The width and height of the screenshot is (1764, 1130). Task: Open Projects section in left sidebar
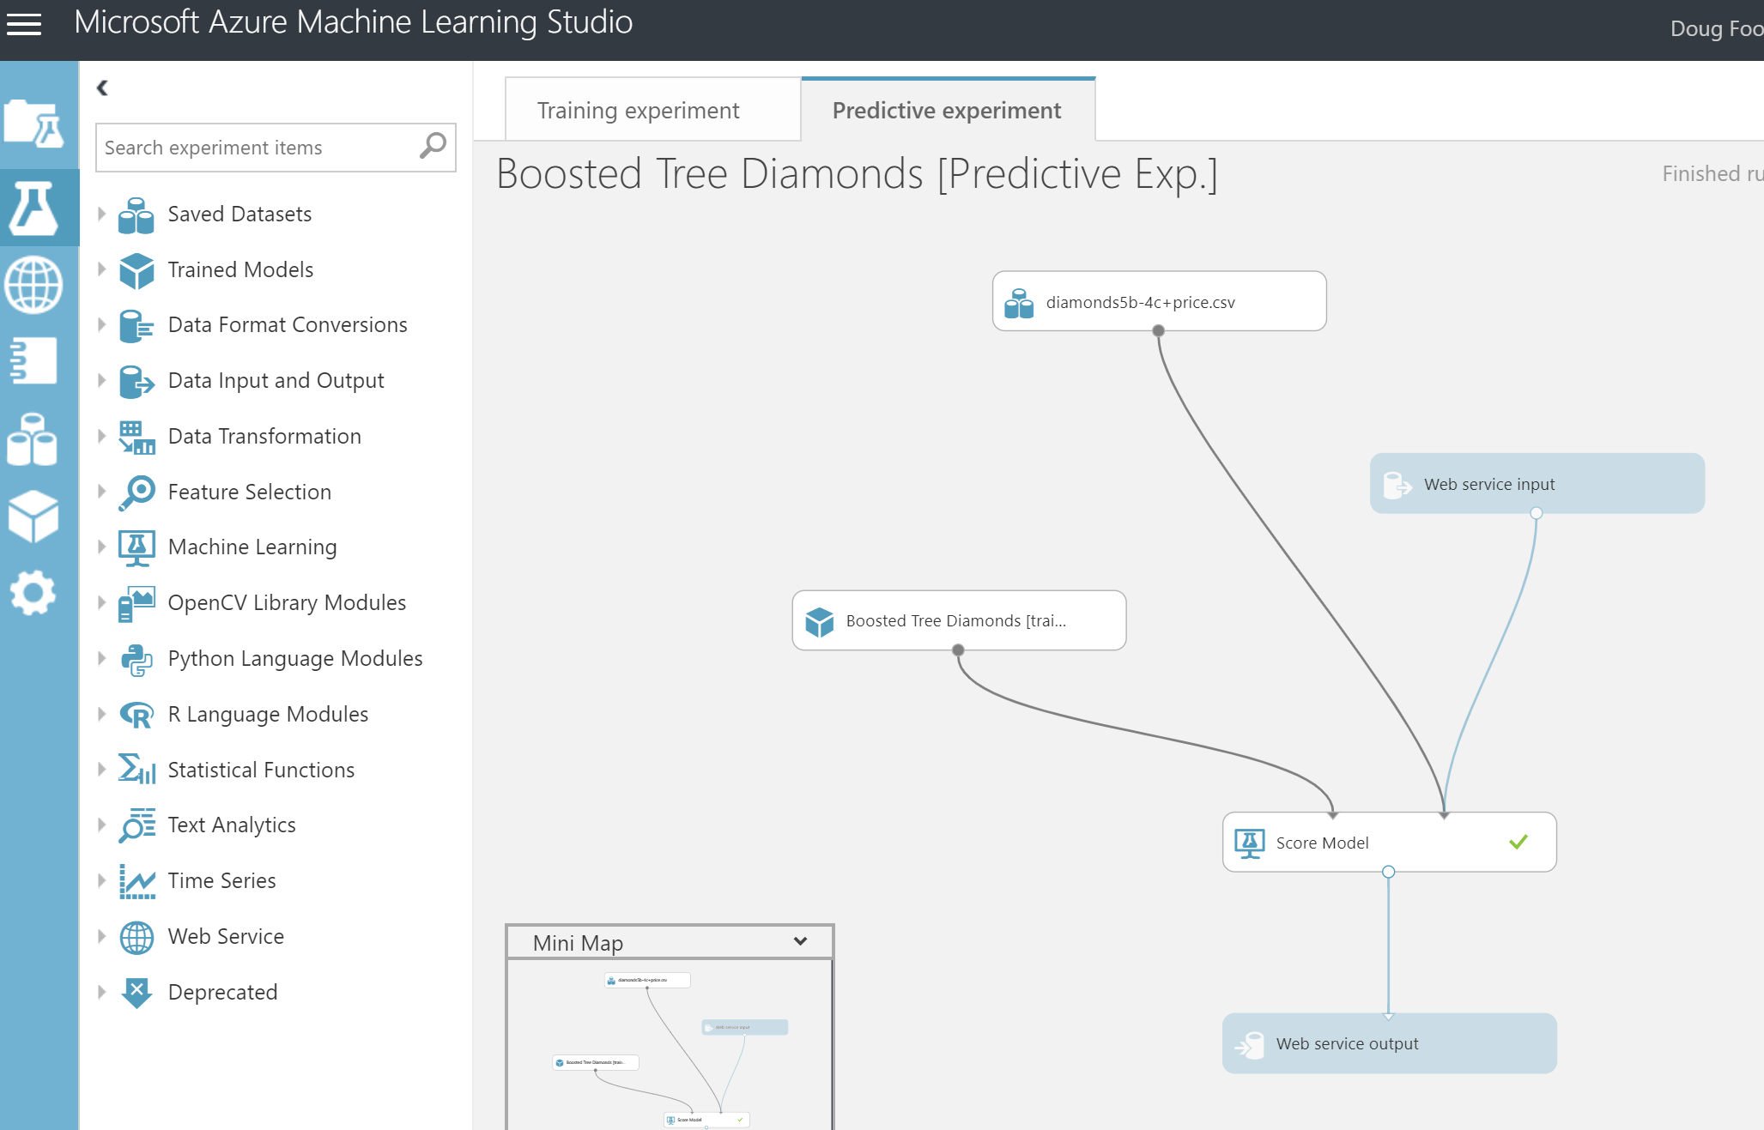click(33, 124)
